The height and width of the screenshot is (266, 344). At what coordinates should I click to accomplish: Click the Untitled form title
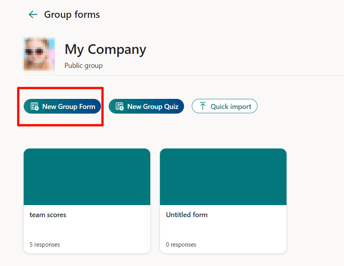187,215
